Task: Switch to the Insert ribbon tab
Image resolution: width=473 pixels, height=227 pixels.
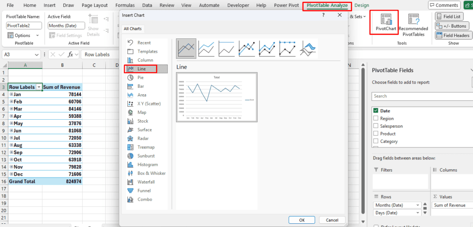Action: 49,6
